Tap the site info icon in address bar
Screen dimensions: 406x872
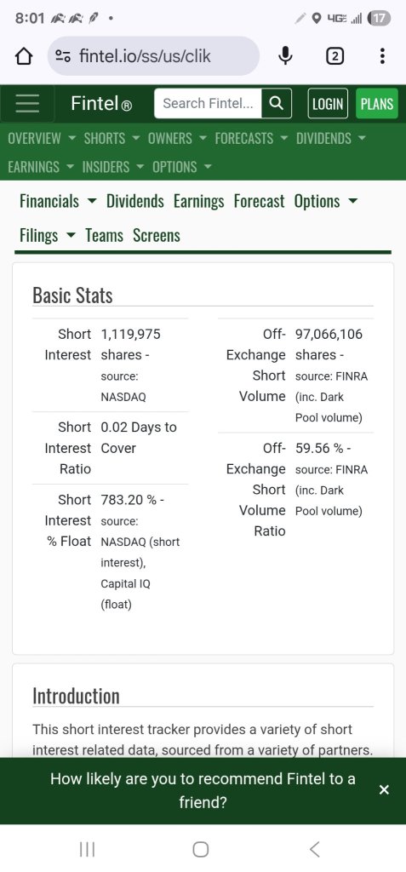[x=63, y=55]
